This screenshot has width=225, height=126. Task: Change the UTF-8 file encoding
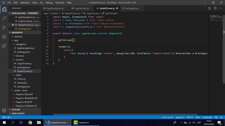(x=190, y=117)
